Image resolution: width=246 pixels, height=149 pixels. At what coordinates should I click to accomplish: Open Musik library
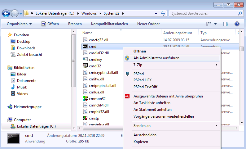[x=22, y=87]
